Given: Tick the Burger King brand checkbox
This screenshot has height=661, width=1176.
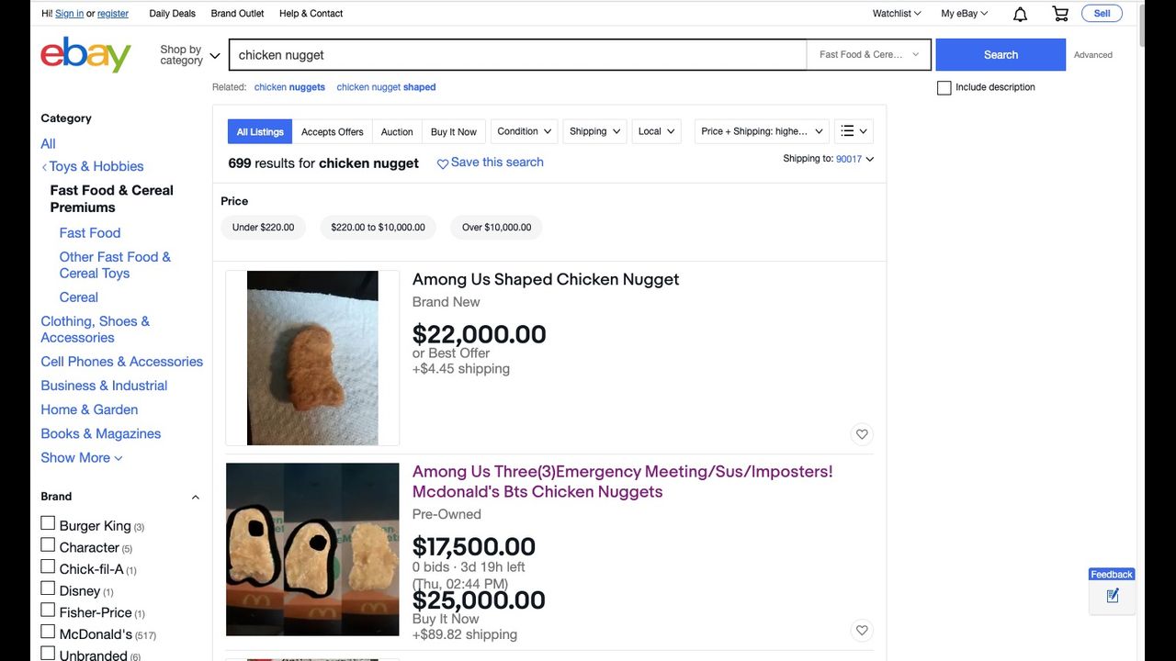Looking at the screenshot, I should tap(48, 523).
